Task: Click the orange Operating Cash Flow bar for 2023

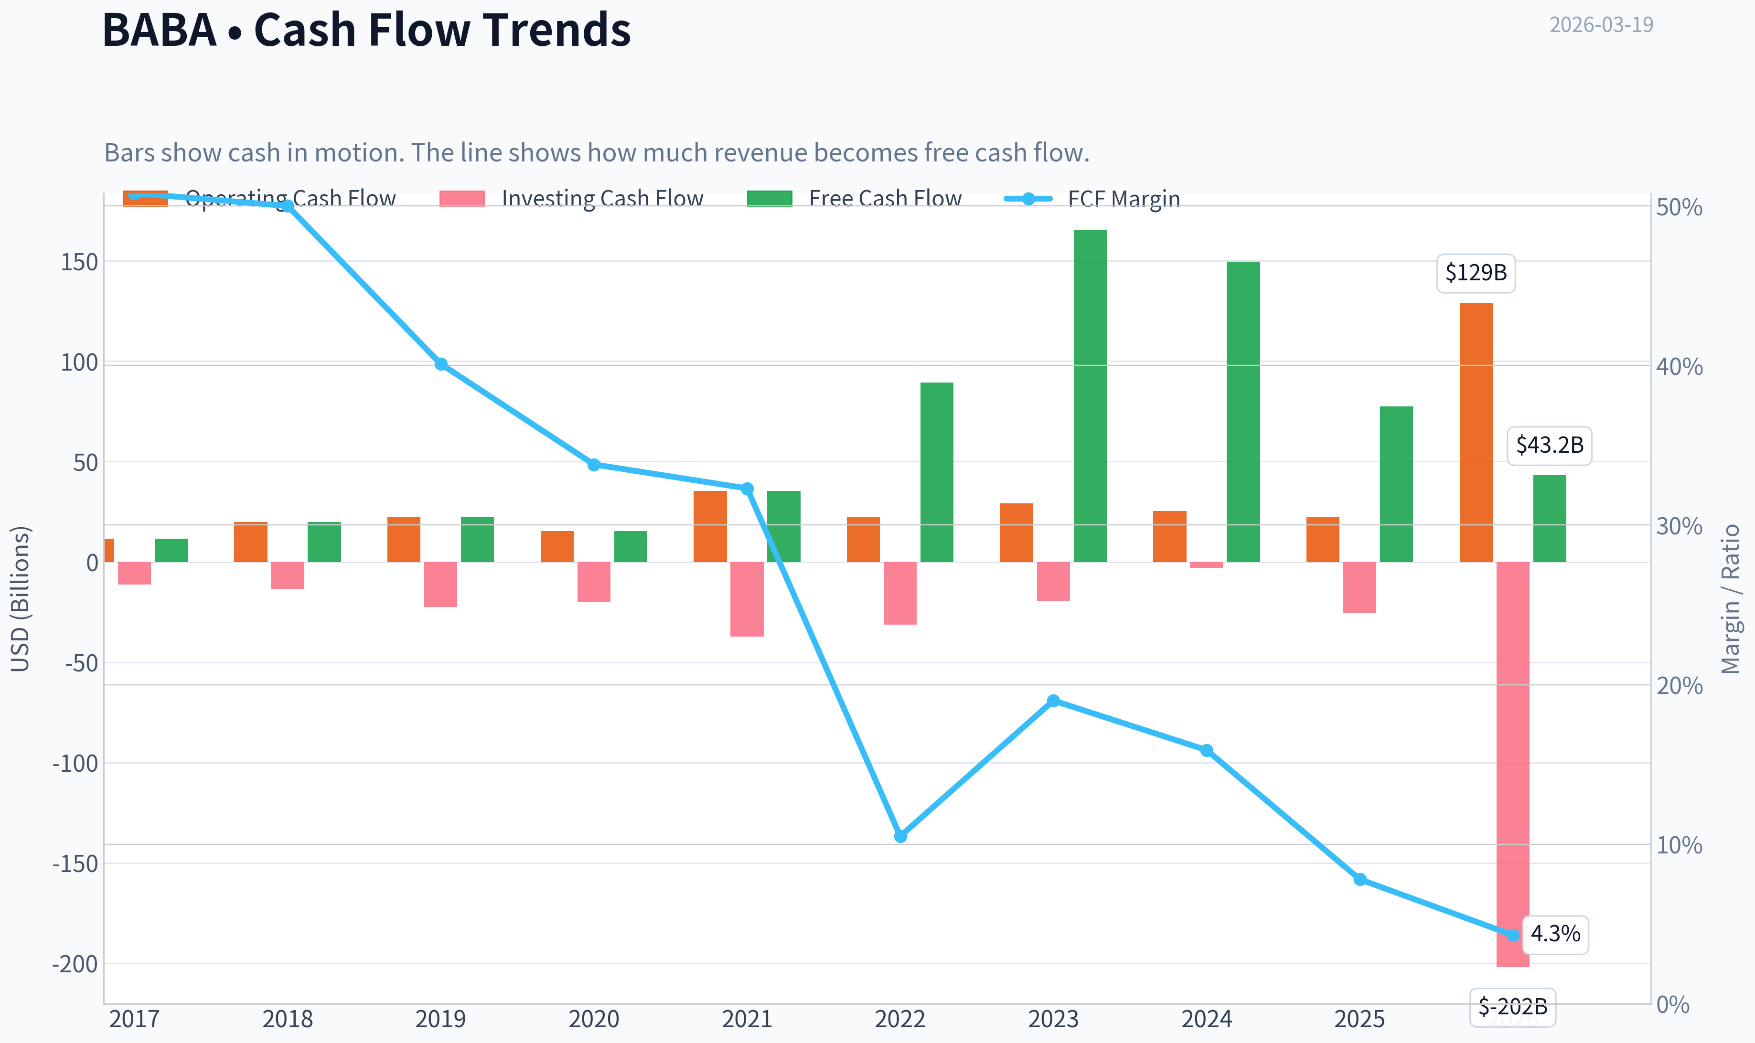Action: click(1017, 533)
